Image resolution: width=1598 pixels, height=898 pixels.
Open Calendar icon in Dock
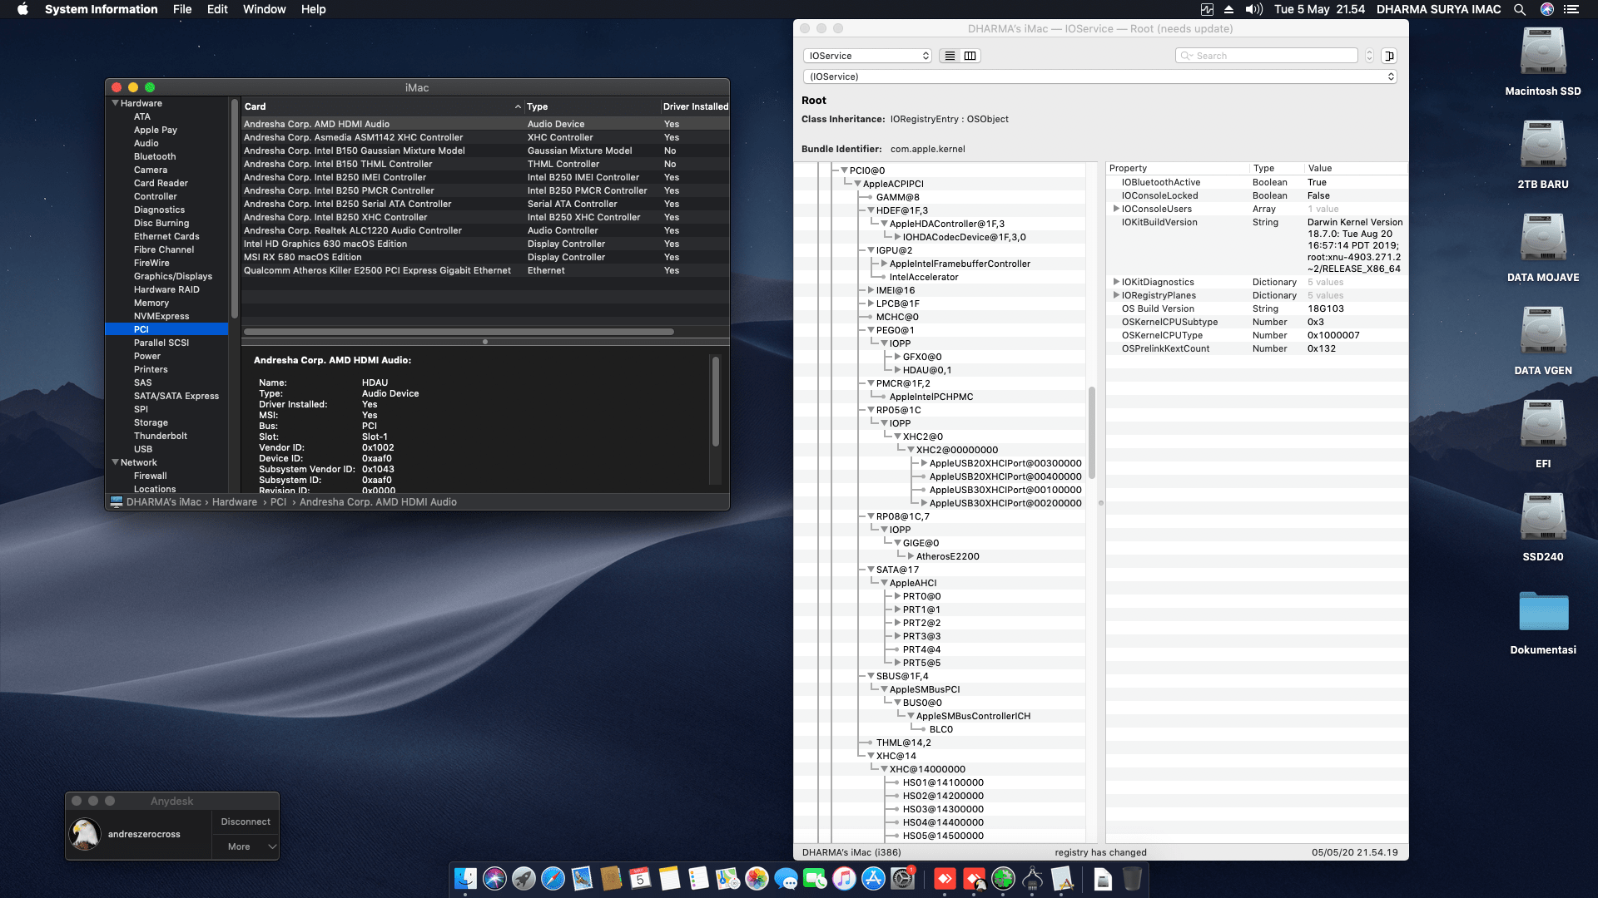click(640, 878)
